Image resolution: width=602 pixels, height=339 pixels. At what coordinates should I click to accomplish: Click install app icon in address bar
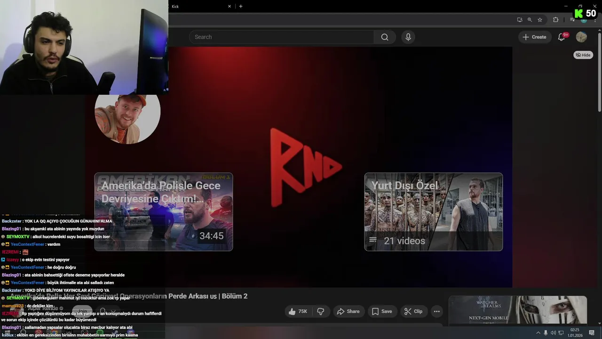(520, 20)
